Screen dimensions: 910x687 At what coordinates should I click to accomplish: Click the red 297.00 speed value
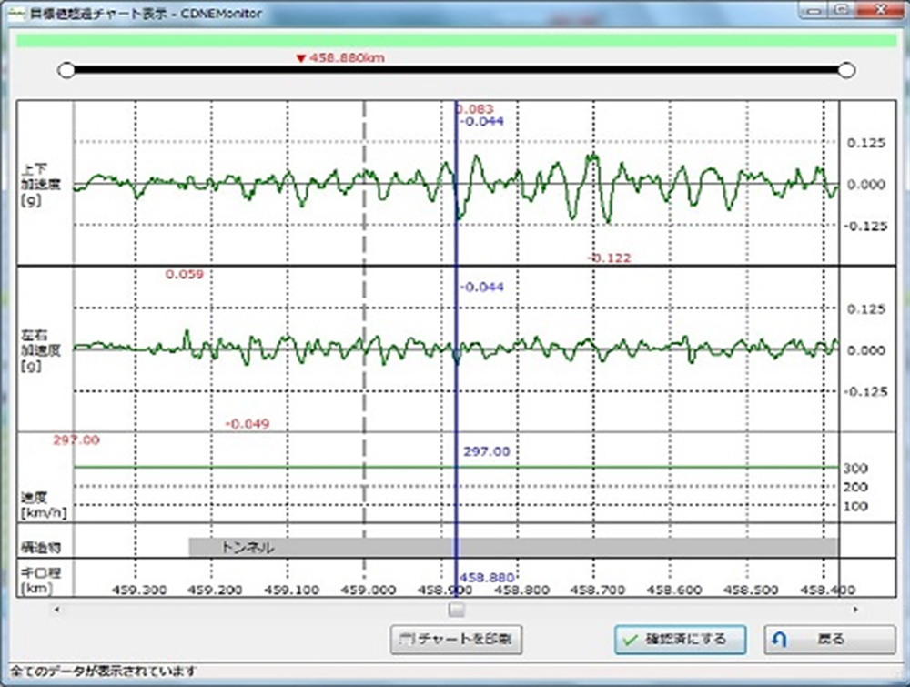tap(76, 439)
